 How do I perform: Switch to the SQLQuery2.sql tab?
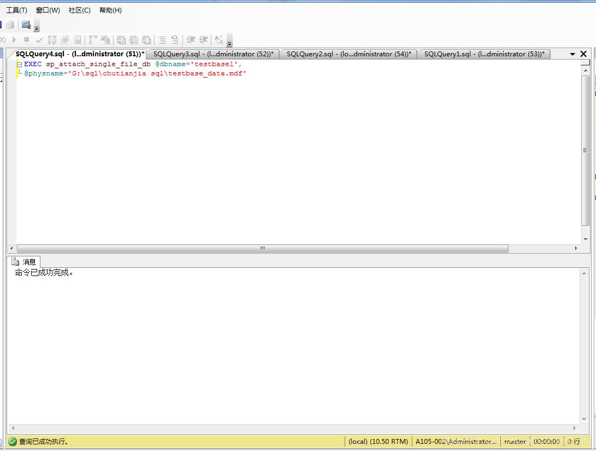click(348, 54)
